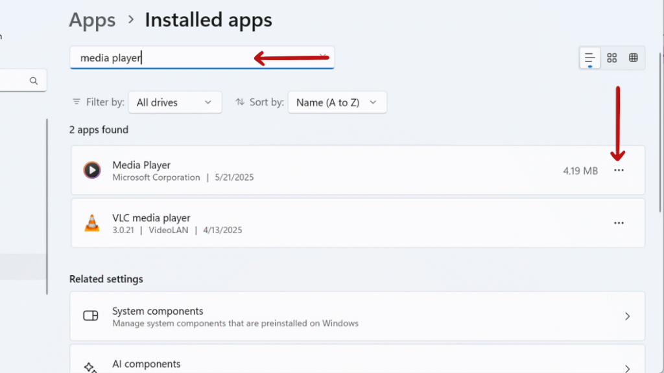This screenshot has width=664, height=373.
Task: Click the 2 apps found label
Action: (x=99, y=130)
